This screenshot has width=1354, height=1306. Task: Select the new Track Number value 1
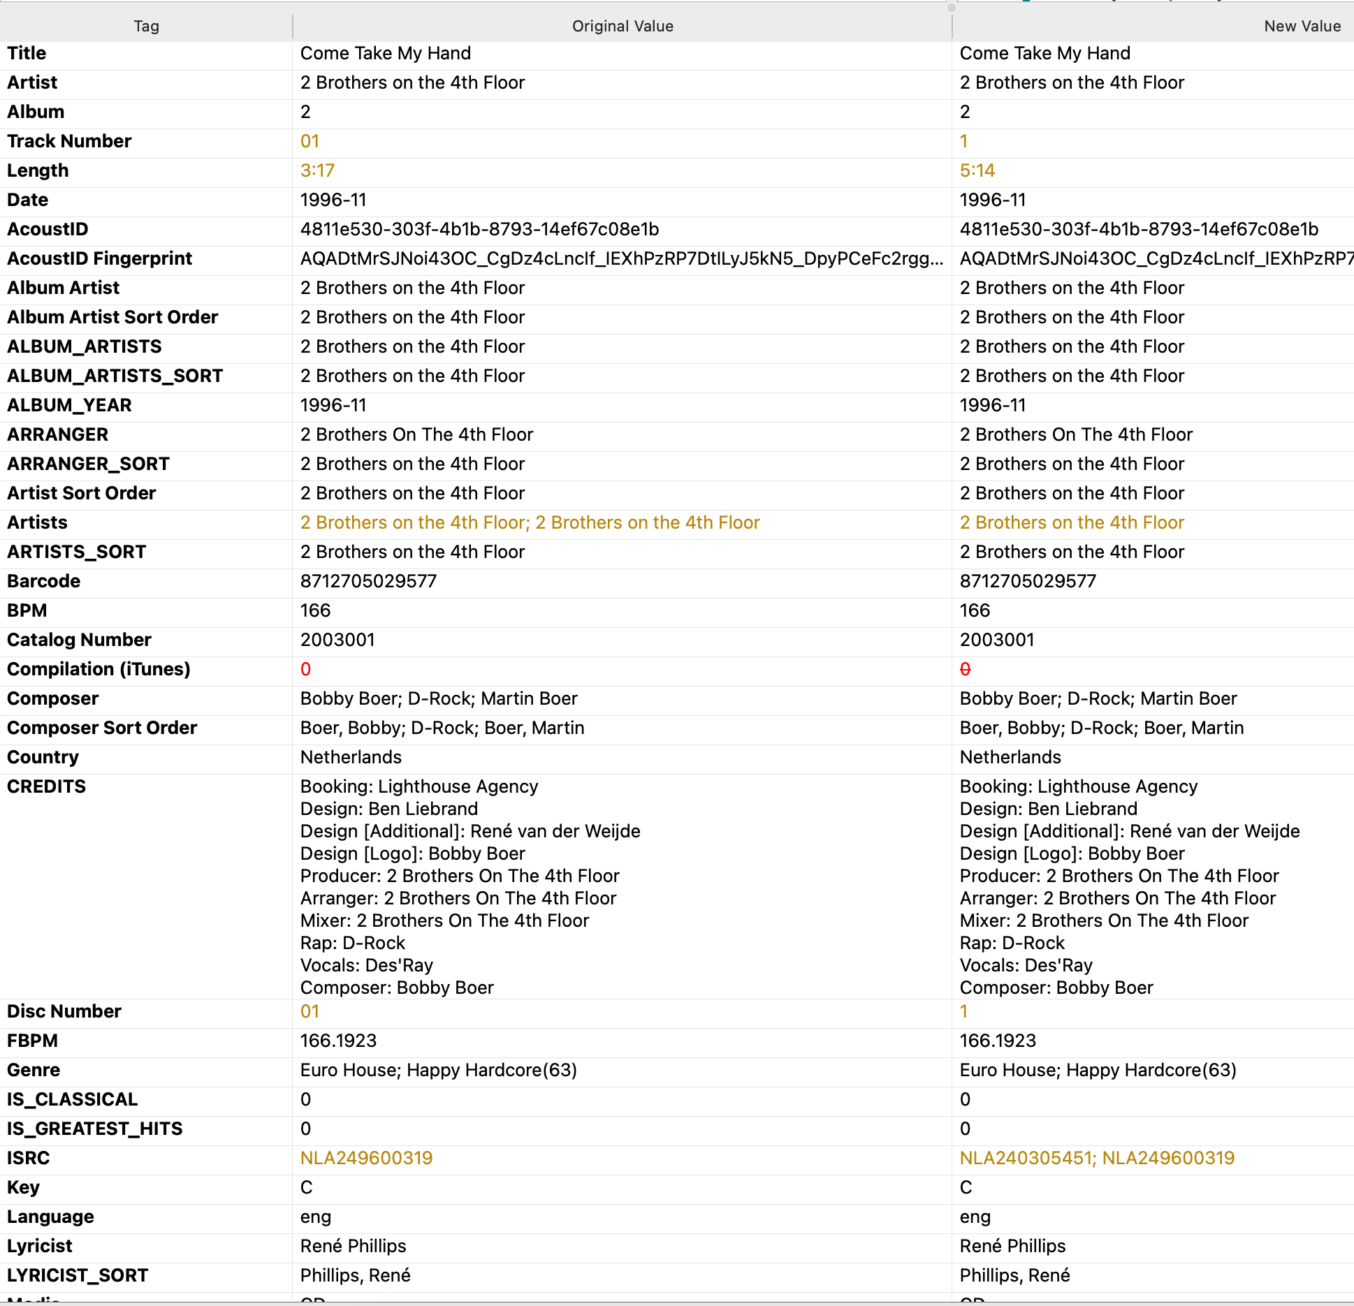click(x=963, y=141)
